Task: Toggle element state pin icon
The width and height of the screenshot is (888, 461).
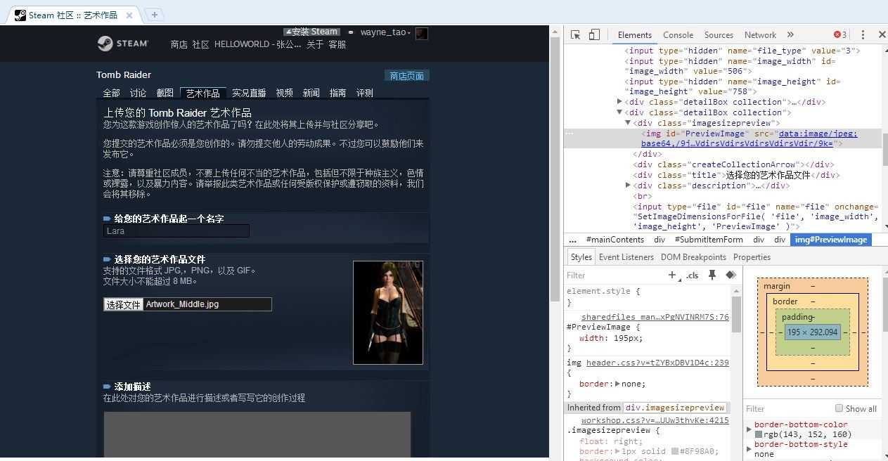Action: (712, 275)
